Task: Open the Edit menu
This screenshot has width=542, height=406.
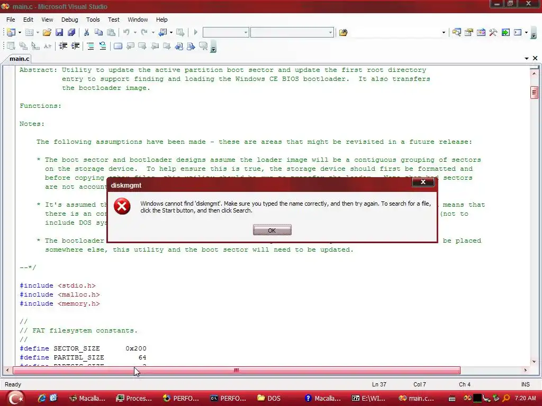Action: [x=28, y=20]
